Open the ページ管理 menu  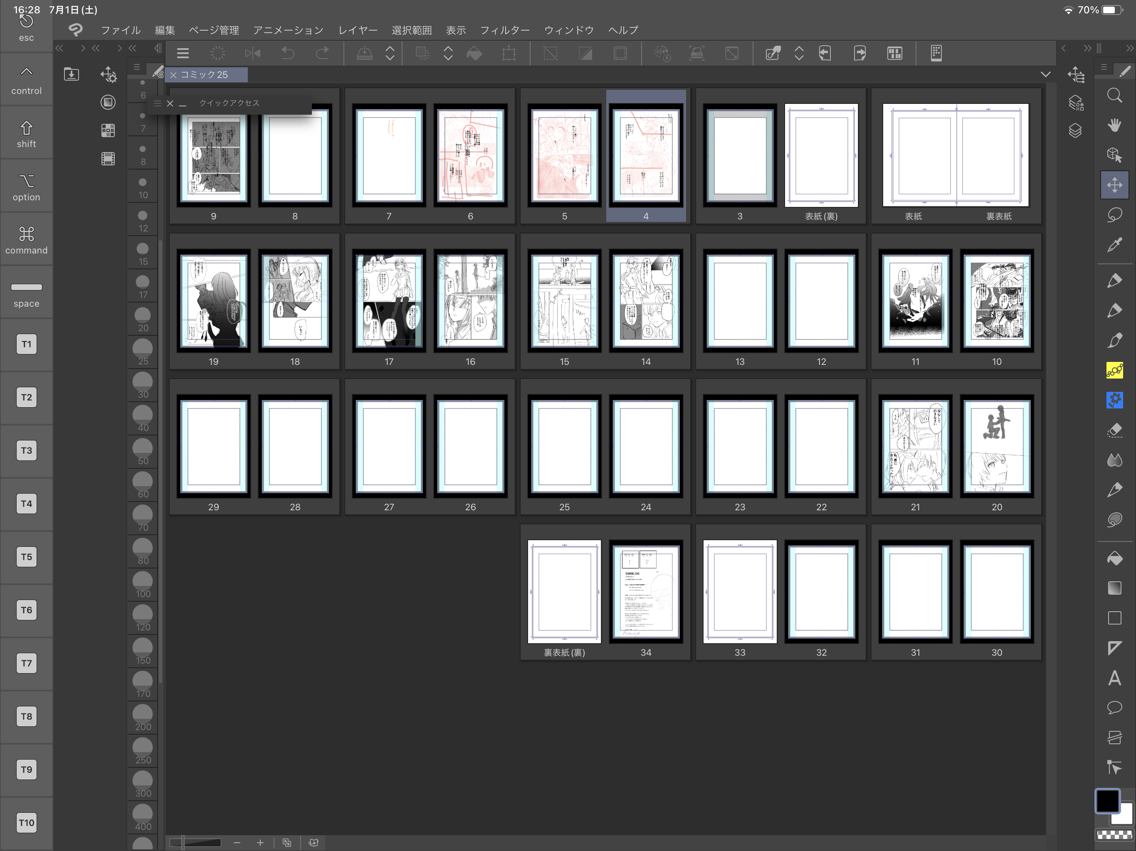tap(214, 30)
